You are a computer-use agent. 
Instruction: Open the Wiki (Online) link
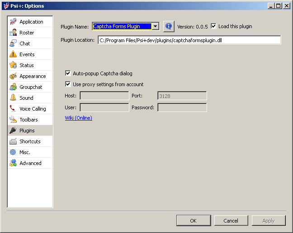coord(79,118)
